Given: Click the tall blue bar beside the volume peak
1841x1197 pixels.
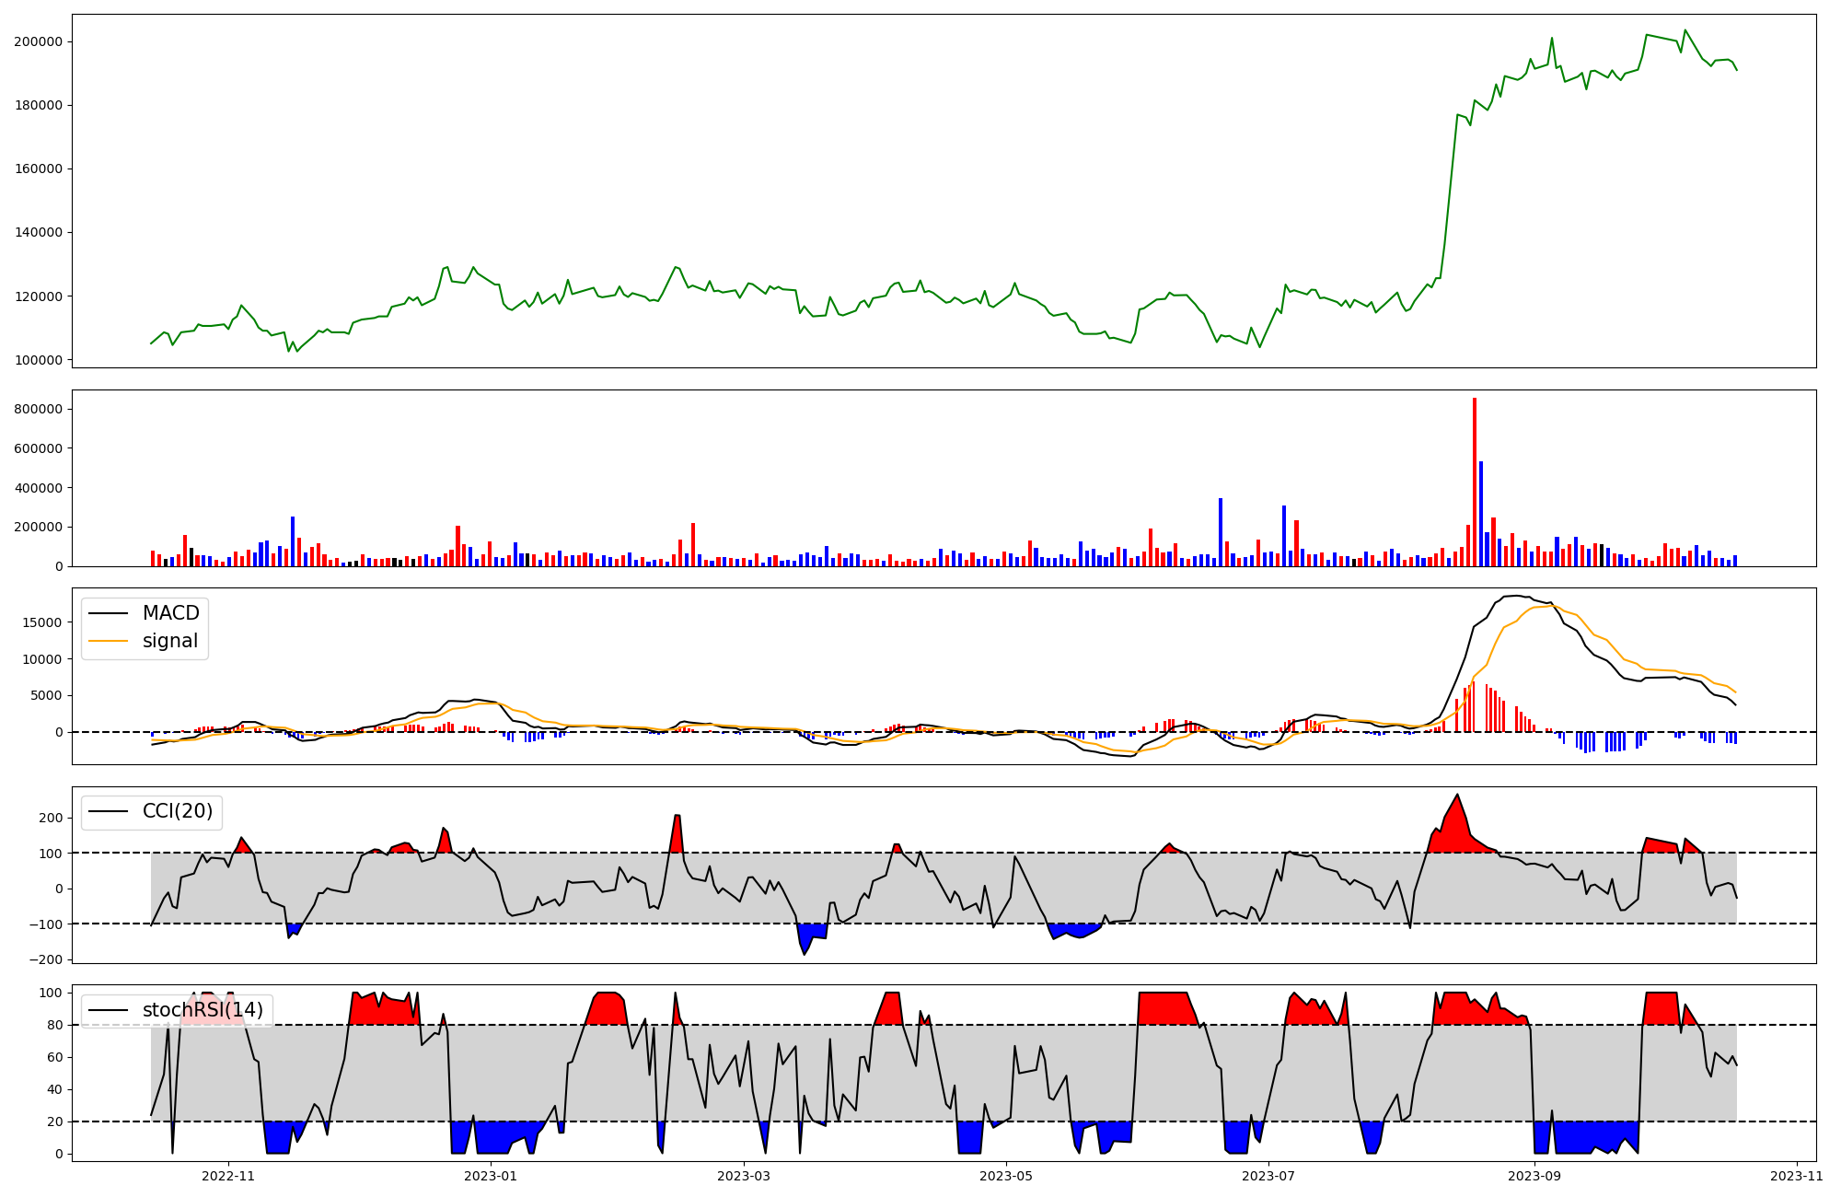Looking at the screenshot, I should (x=1481, y=516).
